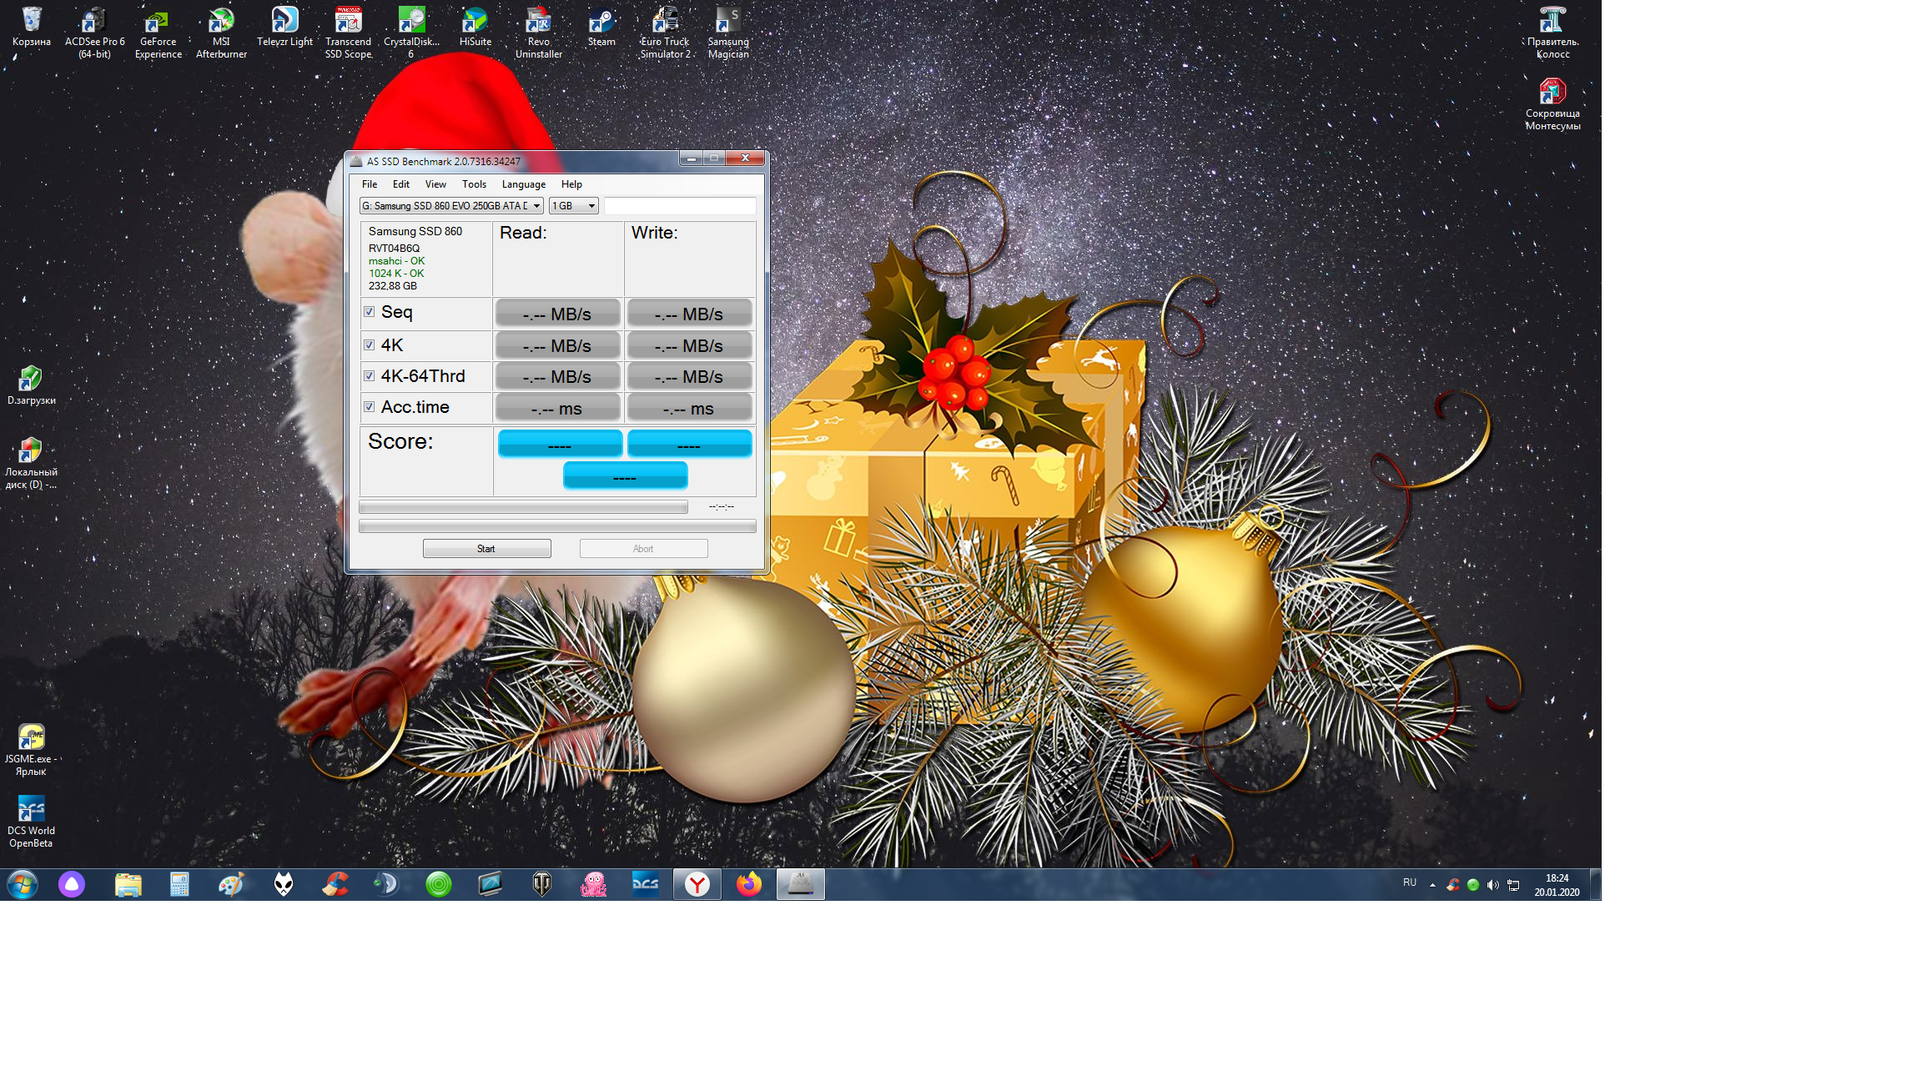Click the volume speaker tray icon
This screenshot has width=1922, height=1081.
point(1493,885)
